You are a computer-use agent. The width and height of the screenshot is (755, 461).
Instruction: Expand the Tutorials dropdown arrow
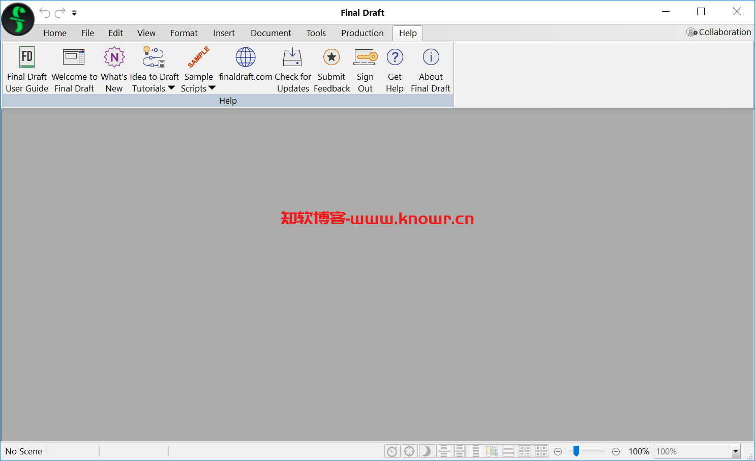171,88
